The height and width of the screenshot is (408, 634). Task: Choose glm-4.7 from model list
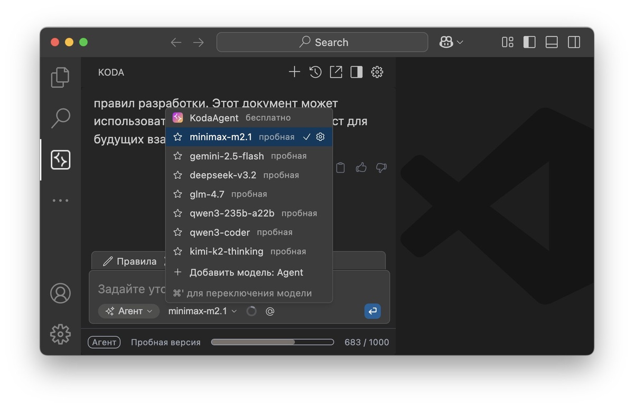click(x=249, y=194)
